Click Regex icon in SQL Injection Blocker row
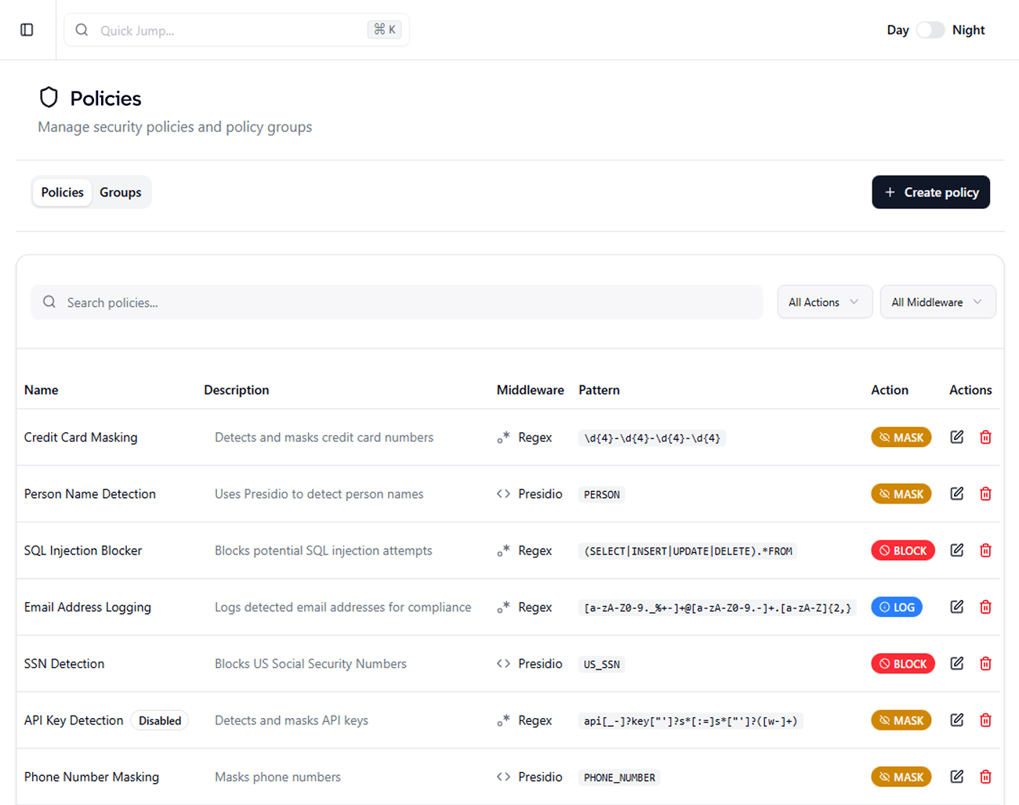1019x805 pixels. 503,550
